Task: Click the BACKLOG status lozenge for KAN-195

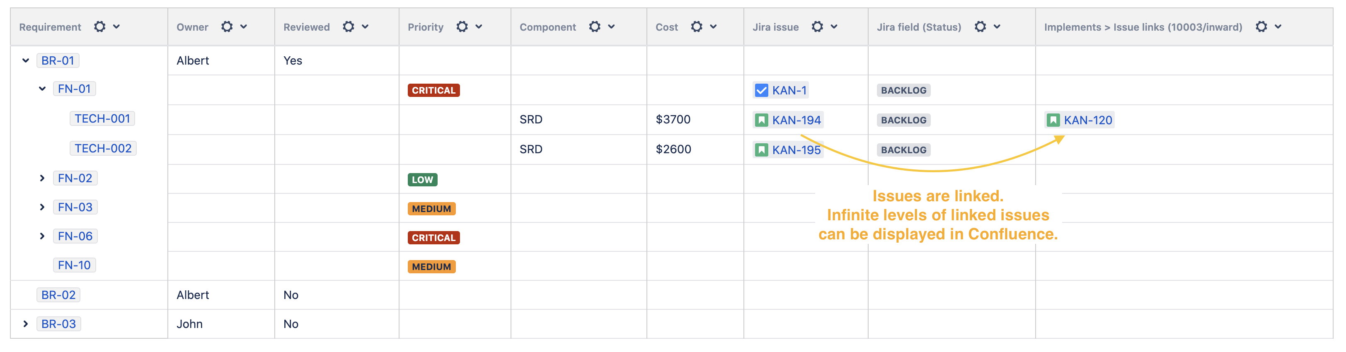Action: (x=903, y=150)
